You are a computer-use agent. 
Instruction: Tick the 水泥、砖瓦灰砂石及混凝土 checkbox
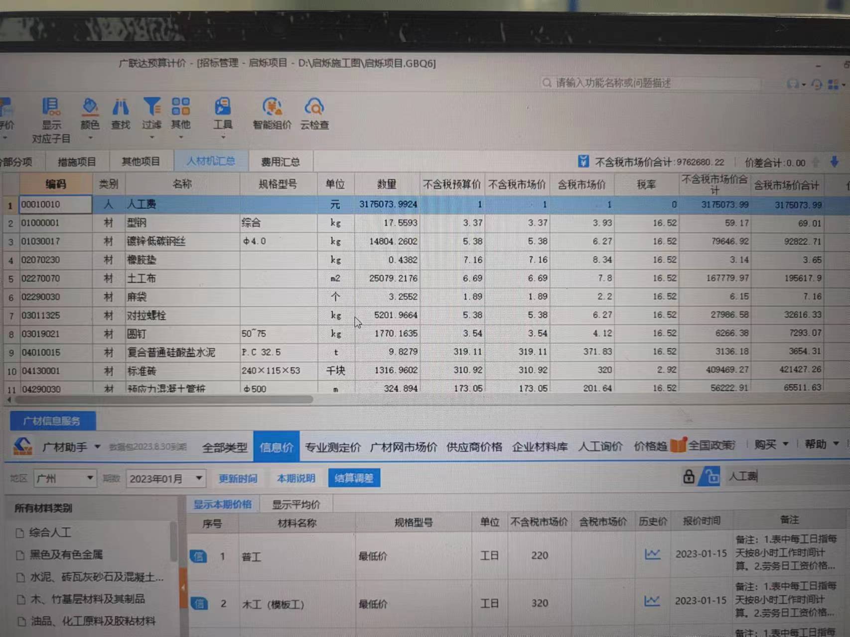(20, 577)
